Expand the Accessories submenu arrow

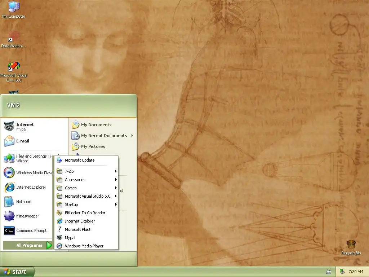click(x=116, y=180)
